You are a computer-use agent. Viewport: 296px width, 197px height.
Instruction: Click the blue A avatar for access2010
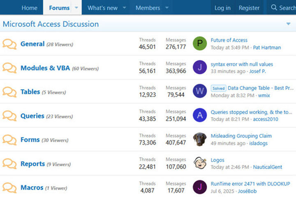(200, 115)
